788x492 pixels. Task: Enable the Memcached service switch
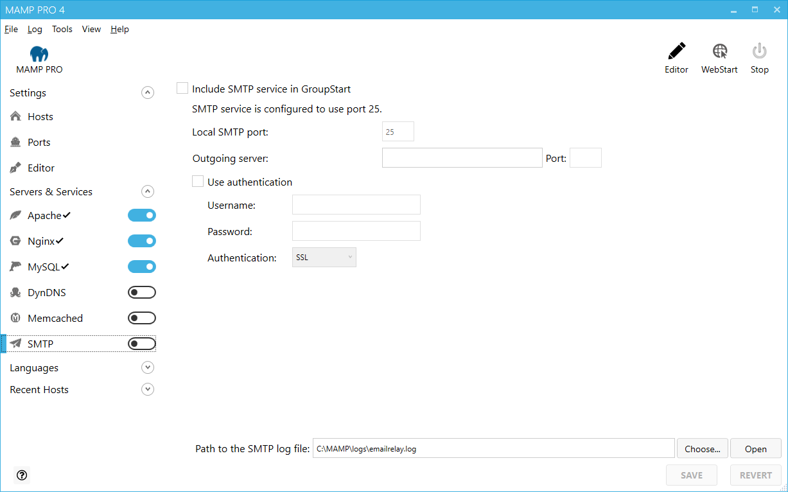coord(142,318)
